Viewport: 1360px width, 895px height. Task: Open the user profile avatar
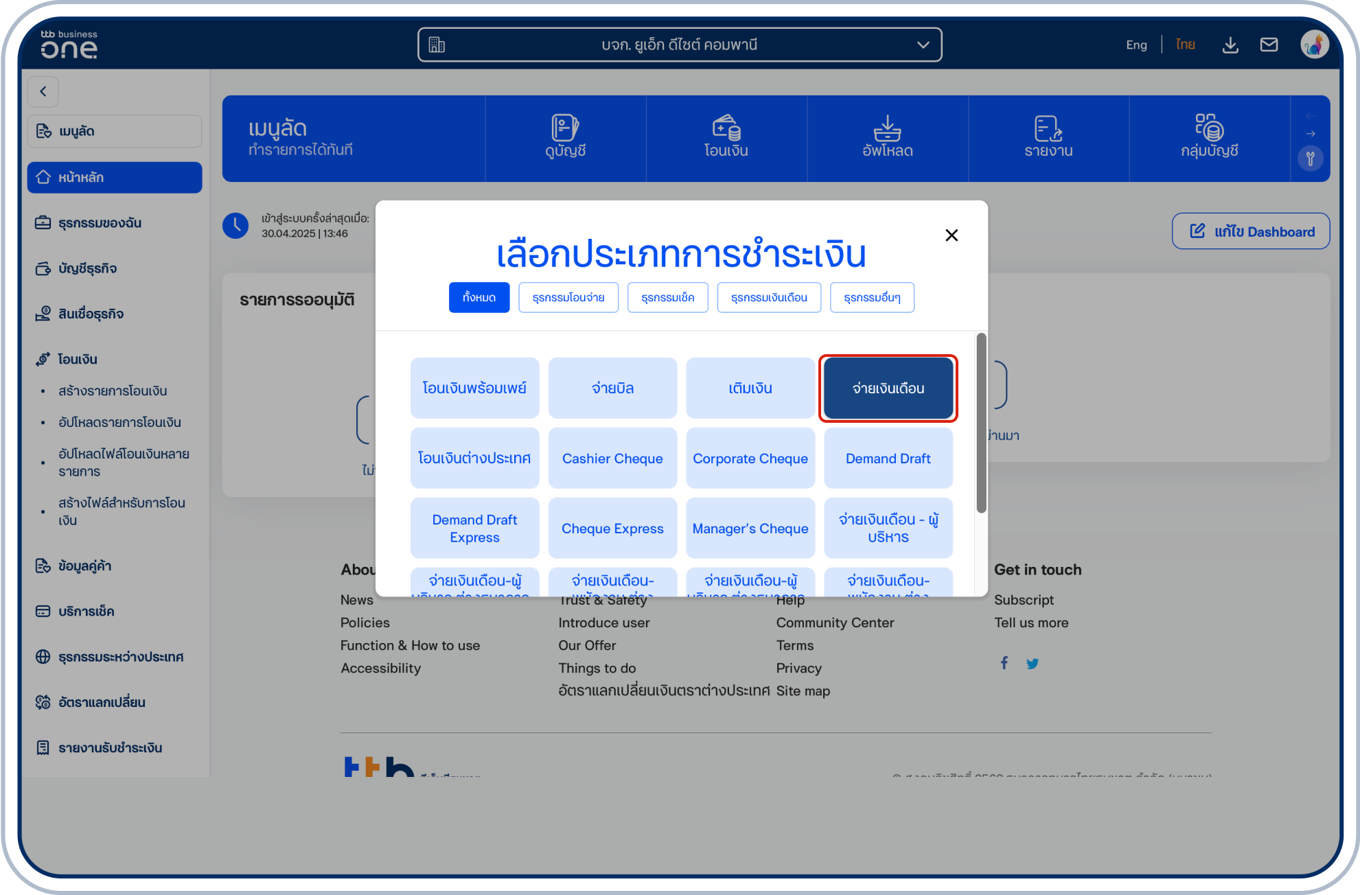1314,45
